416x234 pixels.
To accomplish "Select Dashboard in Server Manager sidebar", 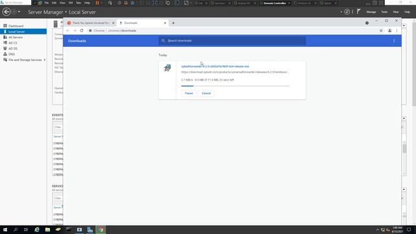I will 16,26.
